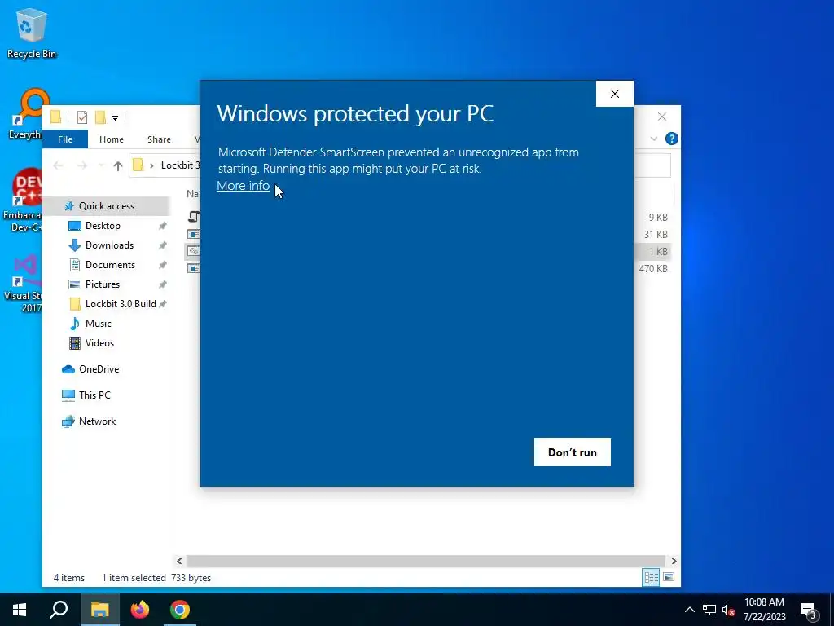Select This PC in the navigation pane
The width and height of the screenshot is (834, 626).
(94, 395)
